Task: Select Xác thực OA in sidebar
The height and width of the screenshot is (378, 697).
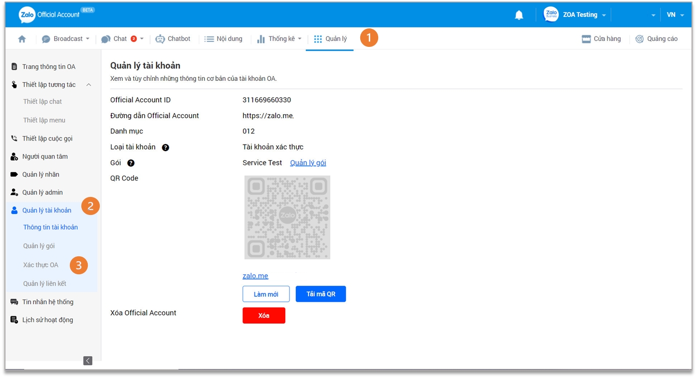Action: [41, 265]
